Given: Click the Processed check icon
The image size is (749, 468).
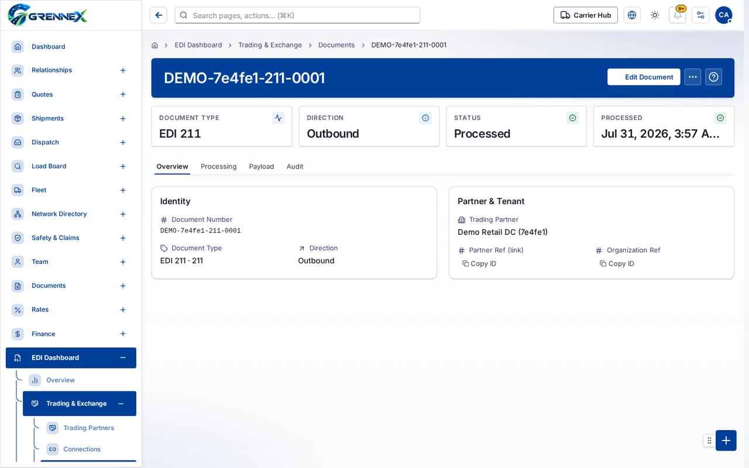Looking at the screenshot, I should point(720,118).
